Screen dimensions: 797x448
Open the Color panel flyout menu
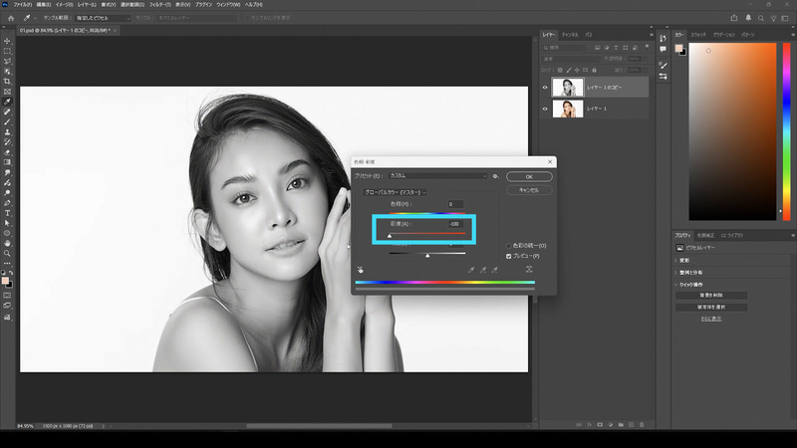click(792, 35)
